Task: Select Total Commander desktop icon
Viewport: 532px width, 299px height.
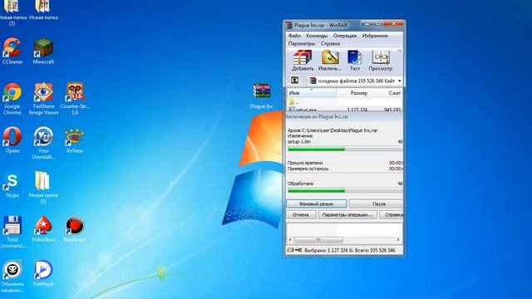Action: tap(12, 232)
